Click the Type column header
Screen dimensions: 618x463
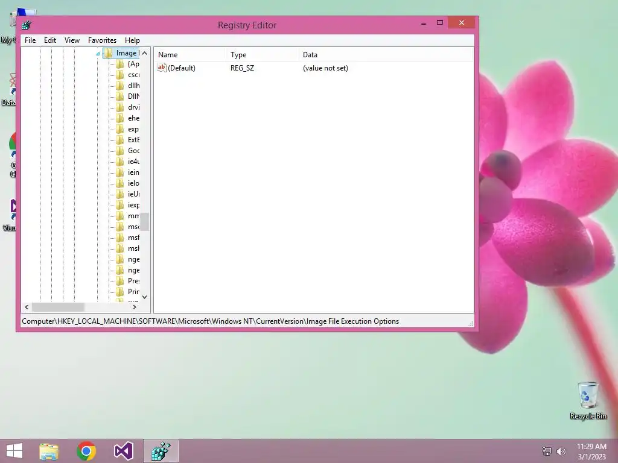[x=262, y=55]
